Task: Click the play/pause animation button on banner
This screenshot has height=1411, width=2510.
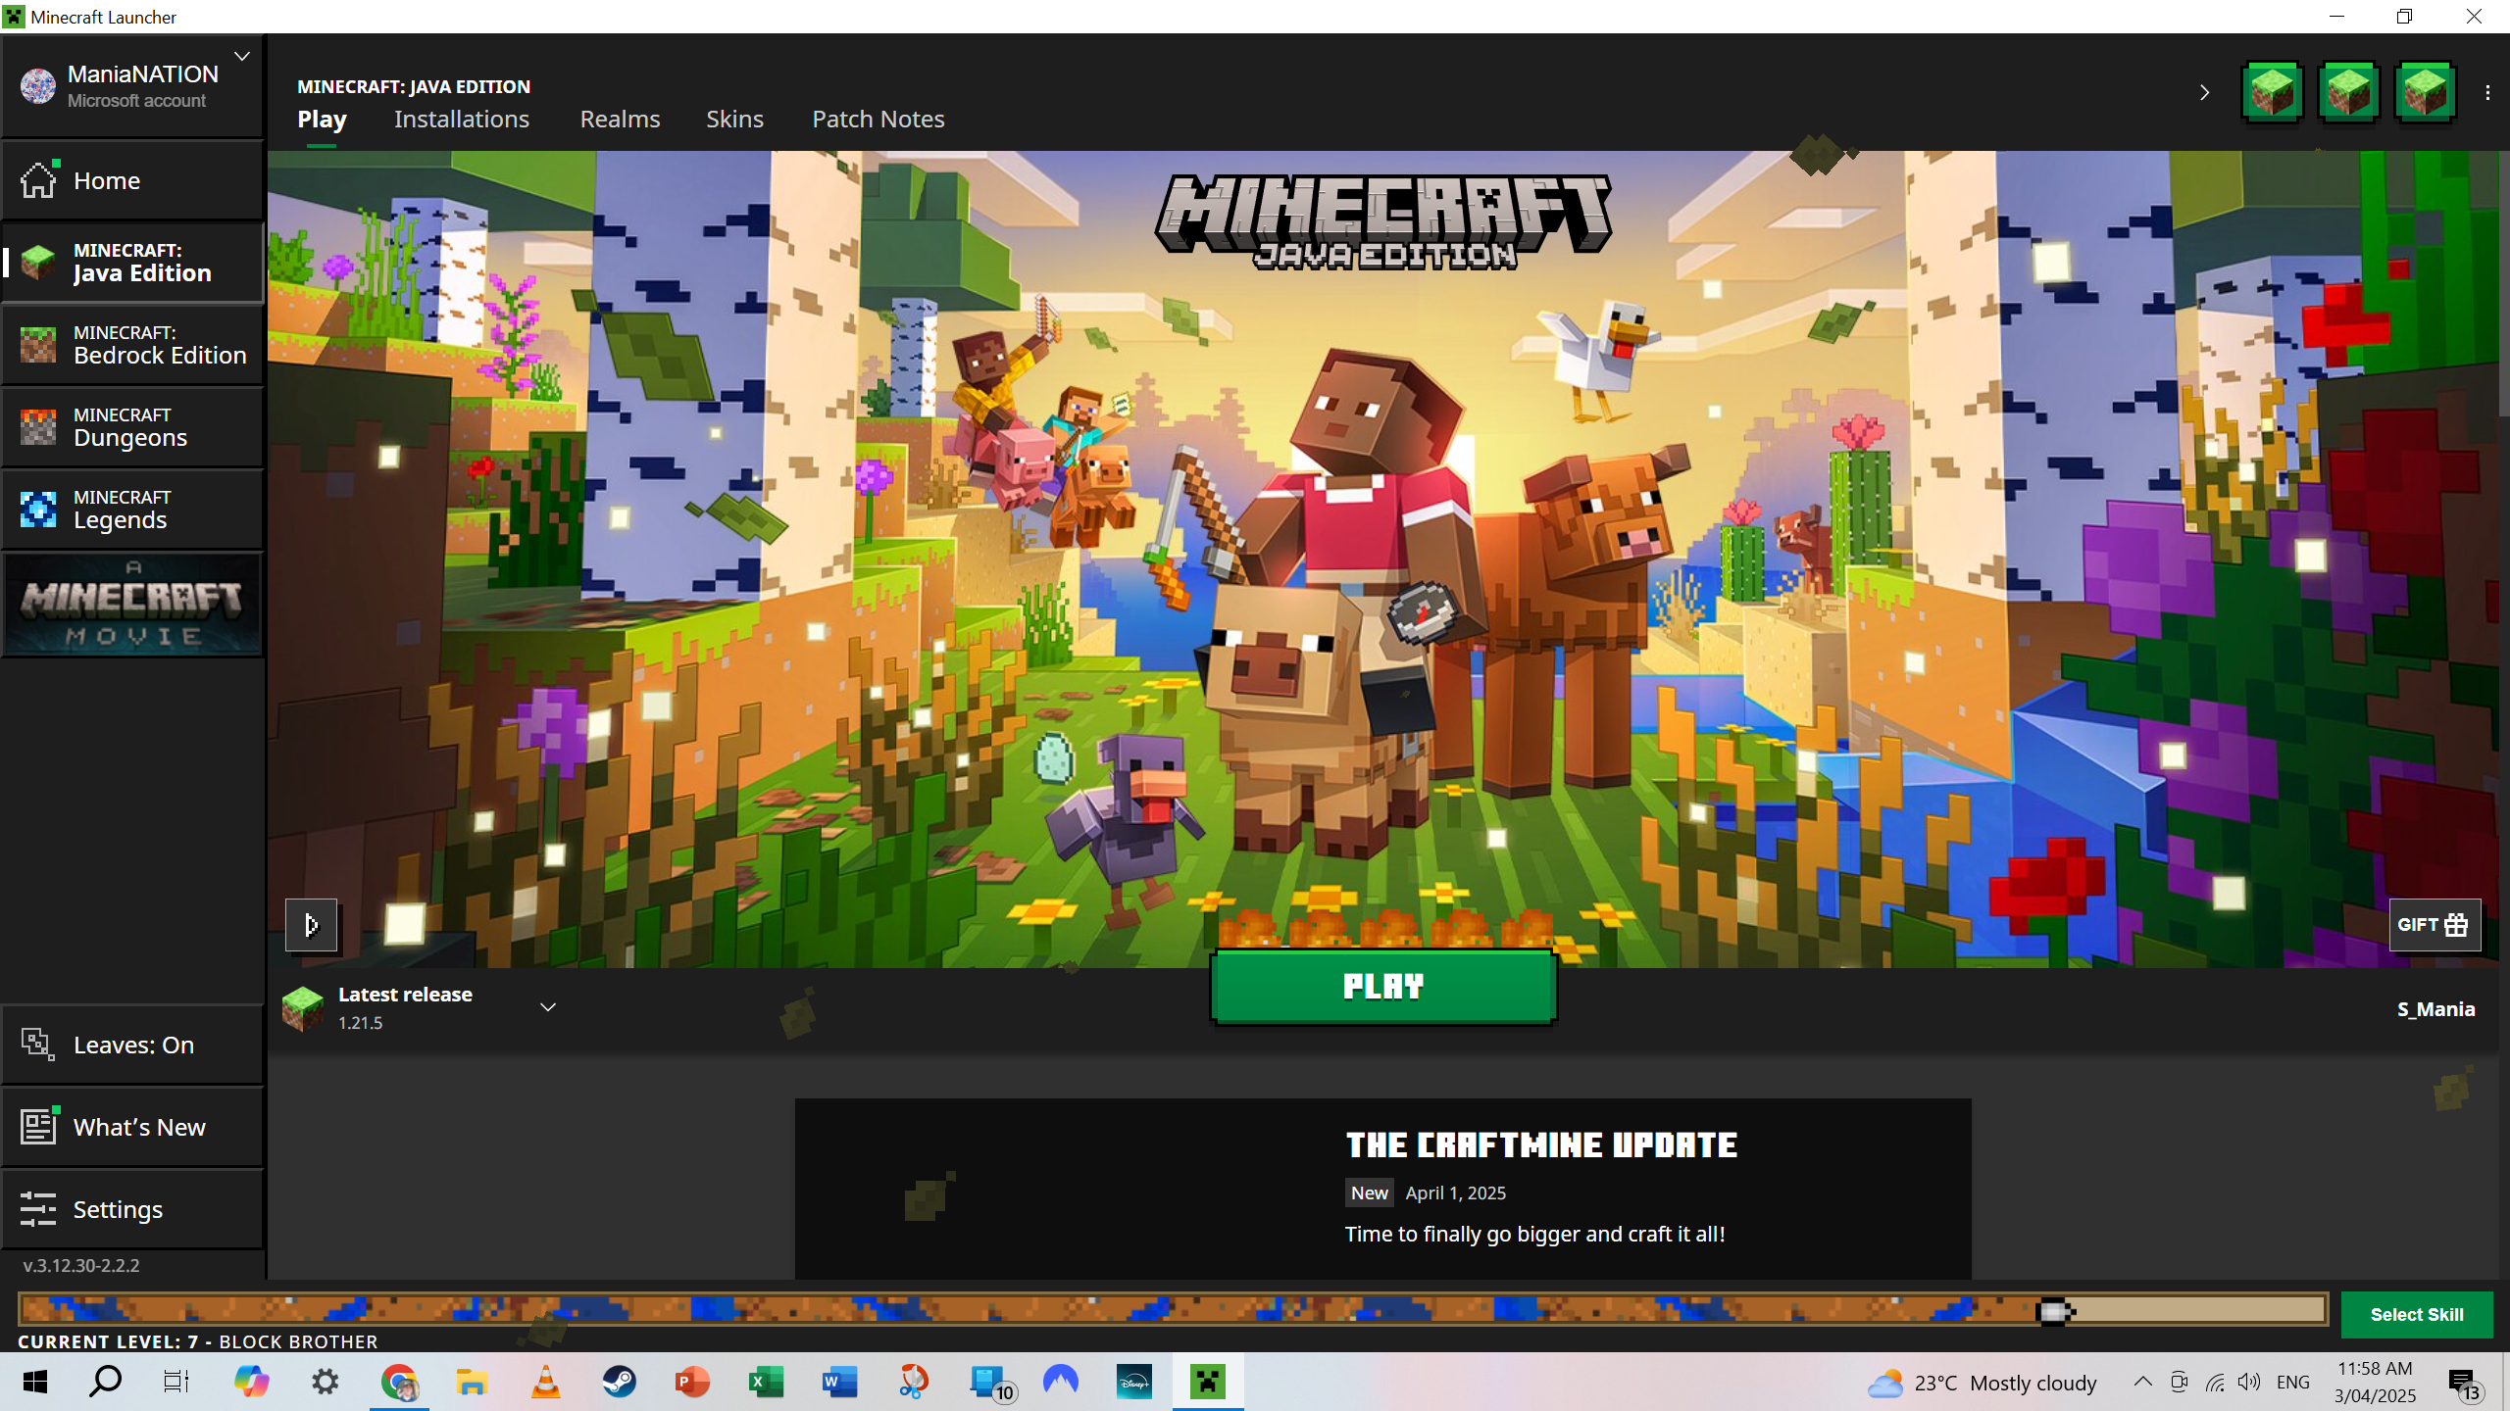Action: pos(311,924)
